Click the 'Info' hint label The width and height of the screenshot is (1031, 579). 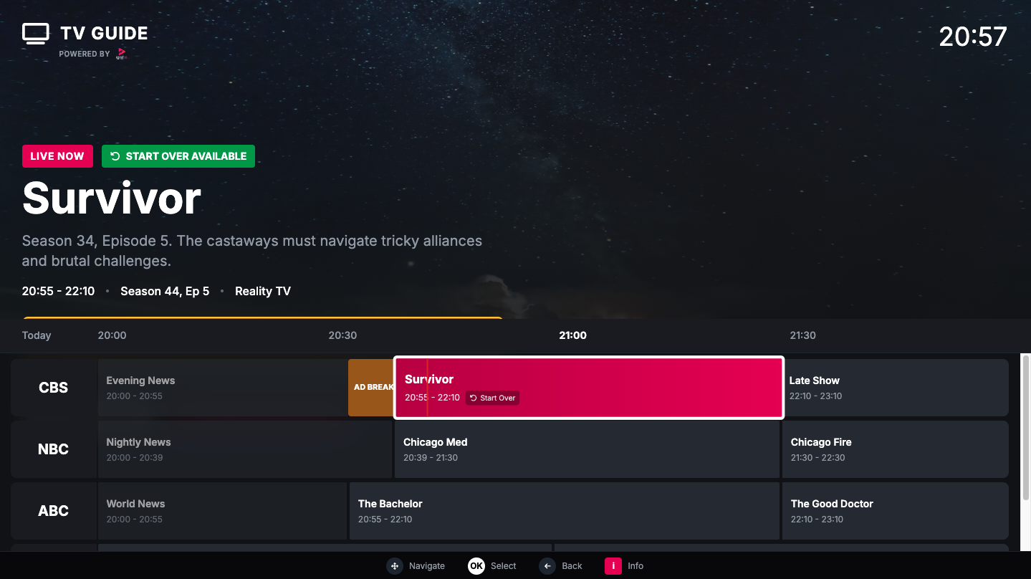tap(636, 566)
